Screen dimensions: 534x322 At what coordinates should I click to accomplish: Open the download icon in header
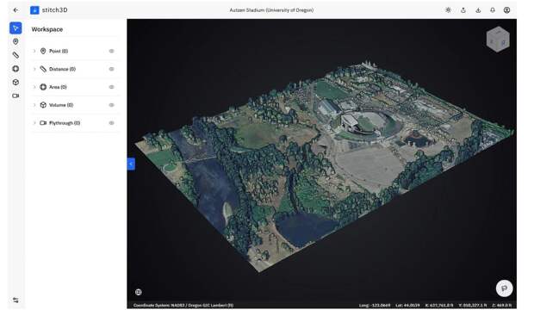click(x=478, y=10)
